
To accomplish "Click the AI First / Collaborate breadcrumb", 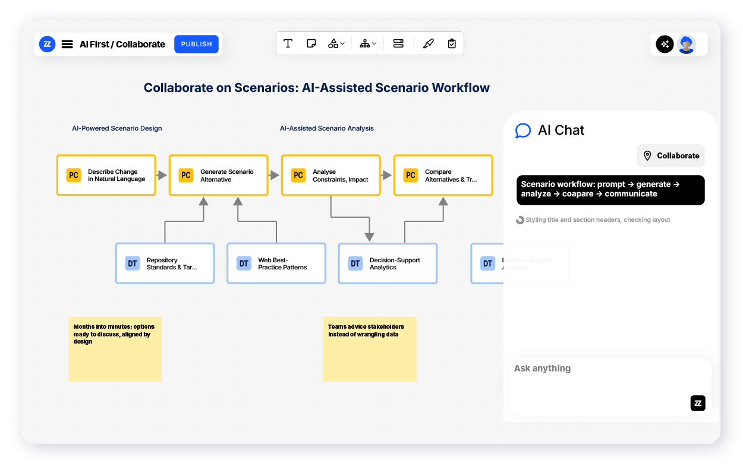I will coord(122,44).
